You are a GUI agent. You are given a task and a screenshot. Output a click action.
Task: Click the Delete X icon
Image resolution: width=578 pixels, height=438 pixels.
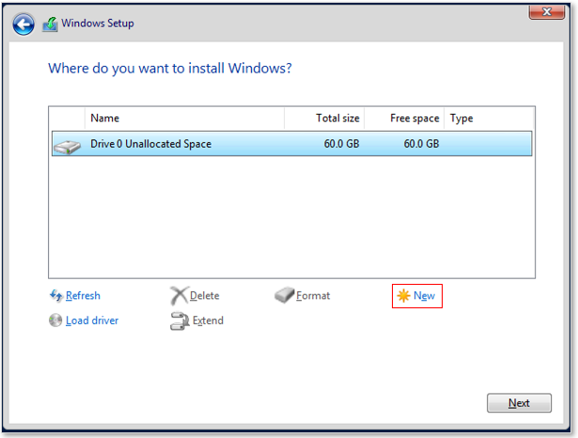point(180,295)
